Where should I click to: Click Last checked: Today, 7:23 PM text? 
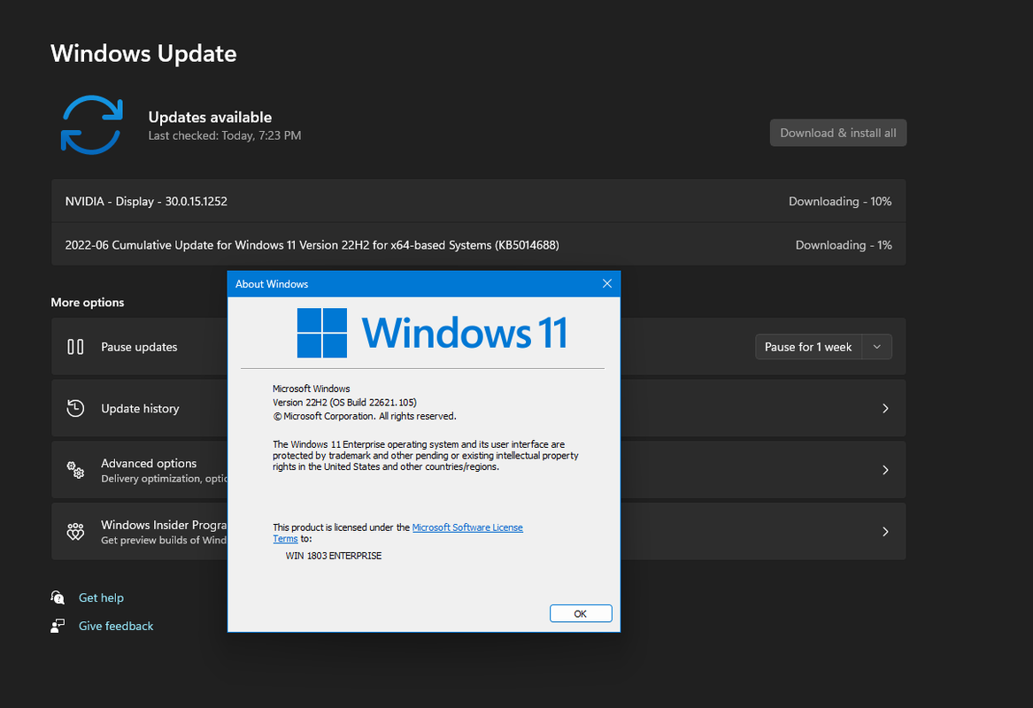pos(225,135)
